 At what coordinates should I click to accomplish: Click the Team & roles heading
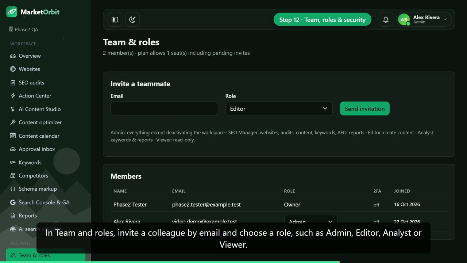131,42
